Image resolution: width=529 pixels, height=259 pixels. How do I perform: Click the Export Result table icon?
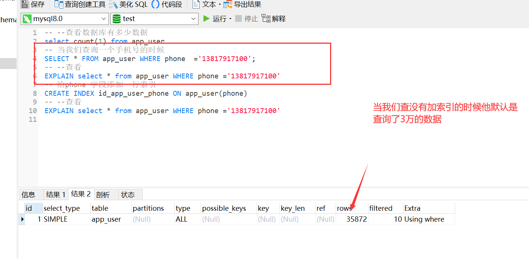coord(228,5)
